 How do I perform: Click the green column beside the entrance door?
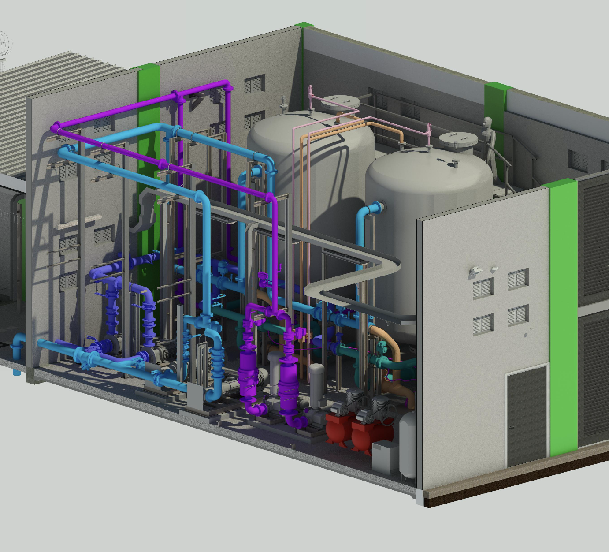pos(563,317)
